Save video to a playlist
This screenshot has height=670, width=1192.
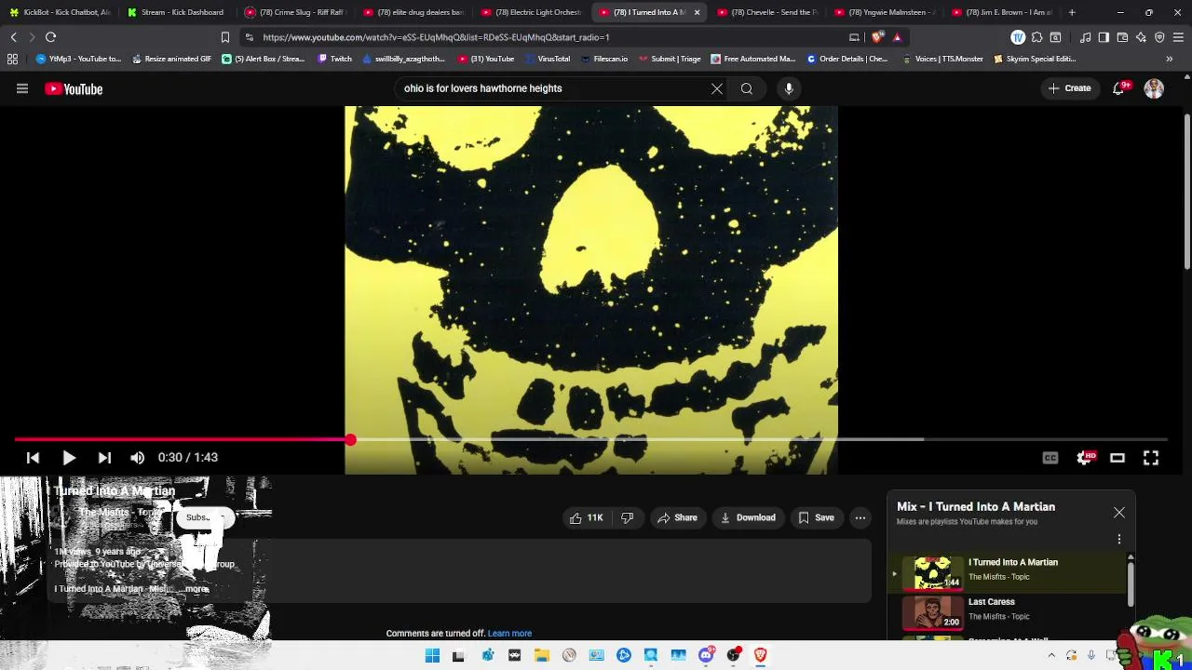click(816, 517)
